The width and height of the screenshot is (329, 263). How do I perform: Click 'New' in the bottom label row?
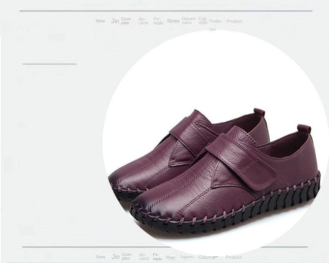coord(101,257)
